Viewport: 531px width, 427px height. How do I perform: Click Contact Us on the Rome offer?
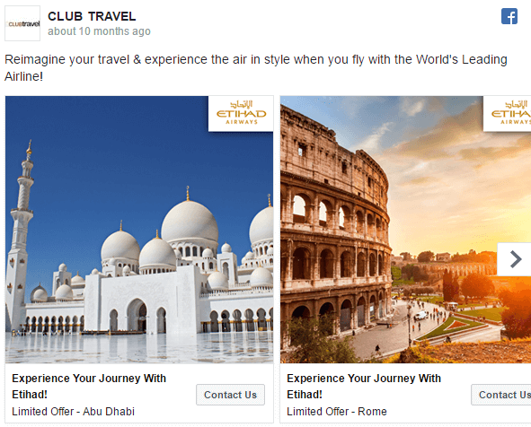click(x=501, y=395)
